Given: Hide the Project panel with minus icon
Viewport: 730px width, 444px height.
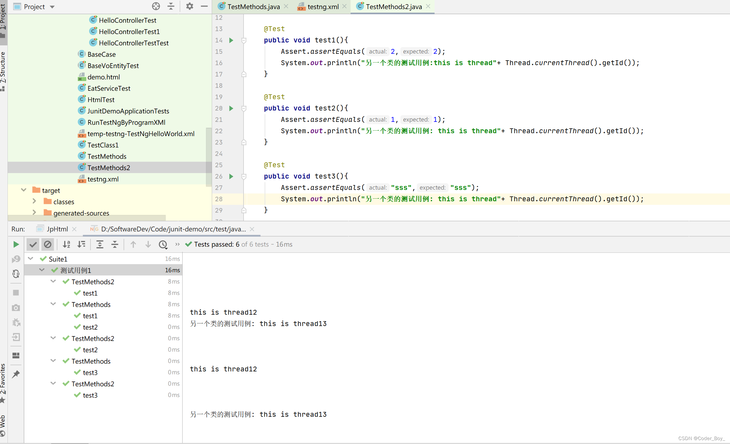Looking at the screenshot, I should (204, 6).
